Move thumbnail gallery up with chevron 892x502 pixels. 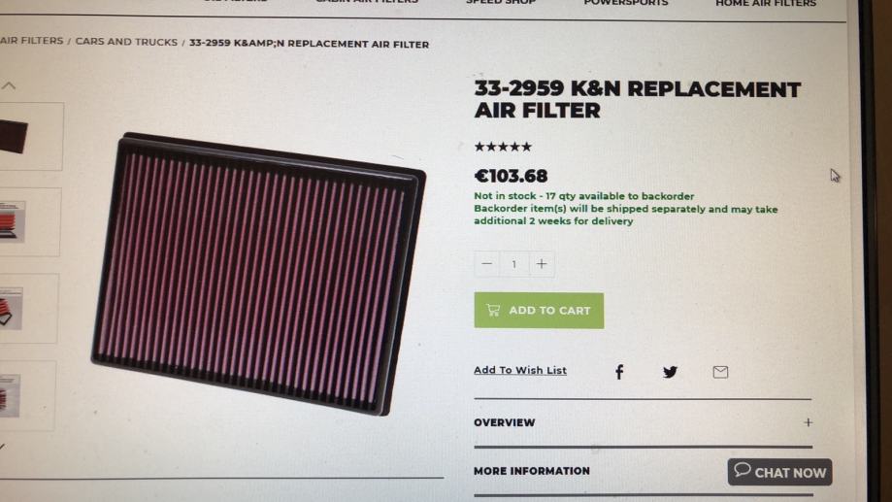pyautogui.click(x=9, y=86)
